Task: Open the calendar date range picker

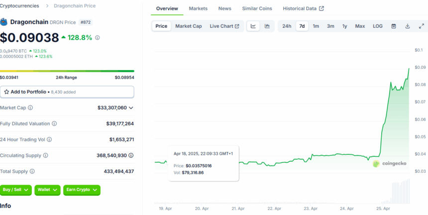Action: pyautogui.click(x=394, y=26)
